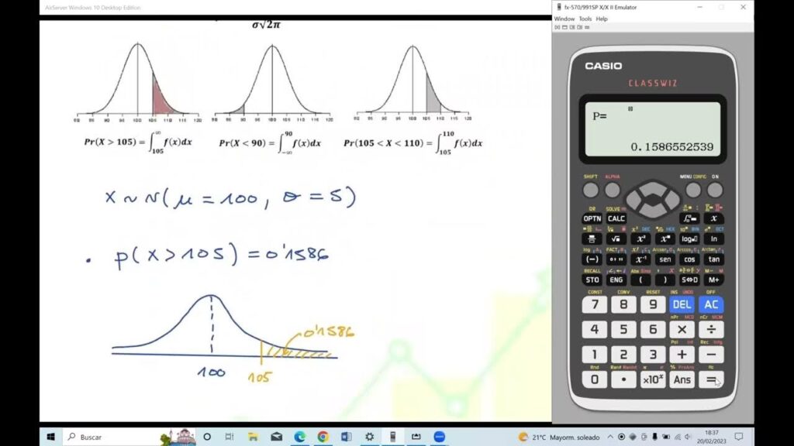Open the Tools menu in emulator
The image size is (794, 446).
coord(585,19)
